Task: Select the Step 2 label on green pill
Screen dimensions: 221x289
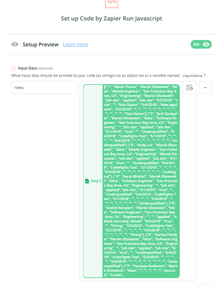Action: 96,181
